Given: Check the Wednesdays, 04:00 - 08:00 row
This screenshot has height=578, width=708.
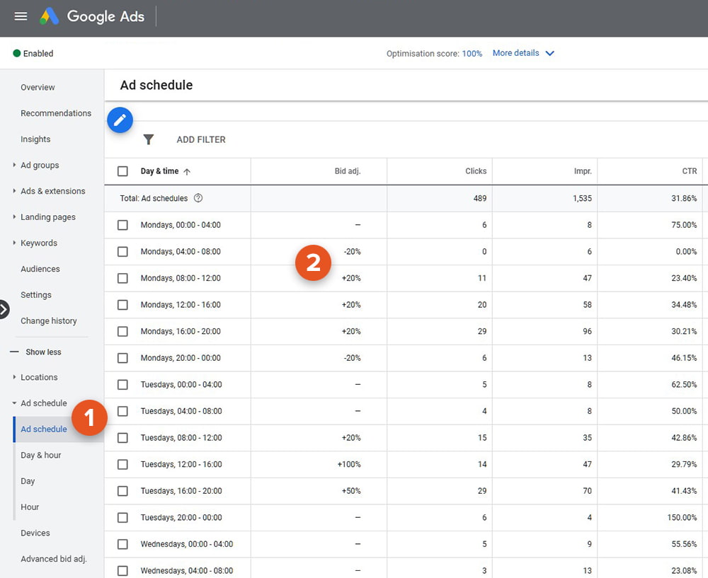Looking at the screenshot, I should click(122, 571).
